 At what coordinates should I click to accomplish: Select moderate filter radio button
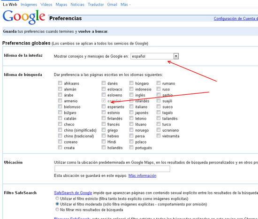click(57, 204)
